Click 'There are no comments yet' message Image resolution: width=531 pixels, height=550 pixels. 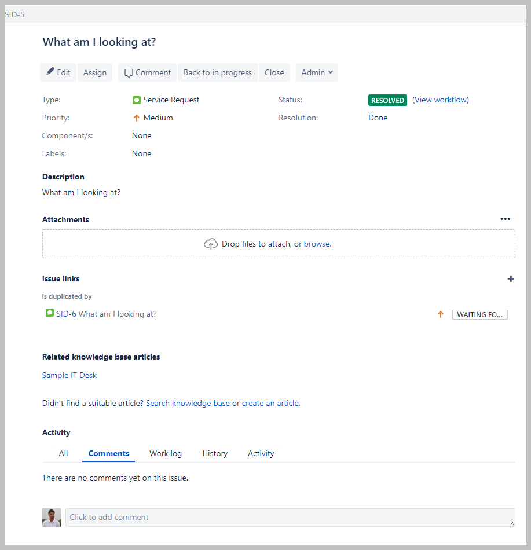[x=115, y=478]
